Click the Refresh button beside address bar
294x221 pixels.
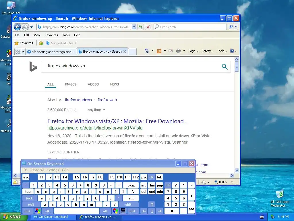point(141,27)
